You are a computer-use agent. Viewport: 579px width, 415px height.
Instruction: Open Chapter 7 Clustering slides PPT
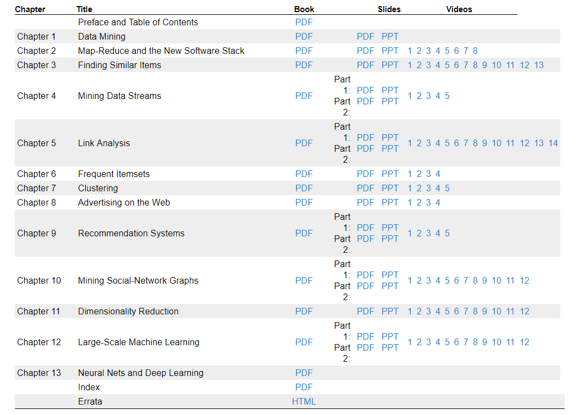[x=390, y=189]
